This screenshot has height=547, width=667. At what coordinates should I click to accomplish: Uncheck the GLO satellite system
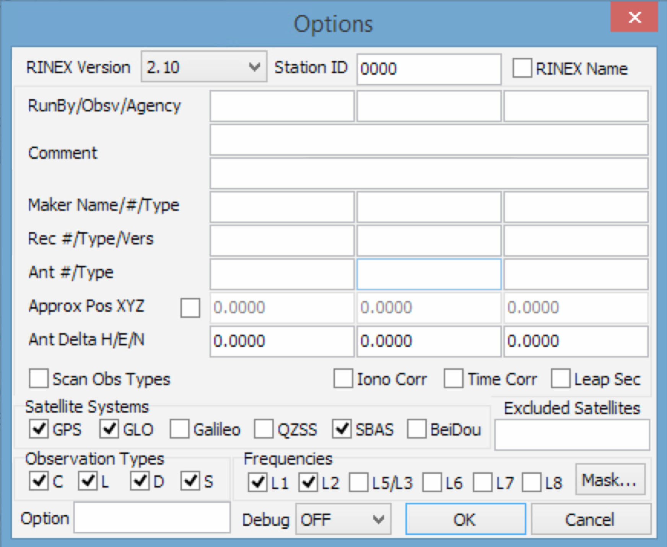click(x=109, y=429)
